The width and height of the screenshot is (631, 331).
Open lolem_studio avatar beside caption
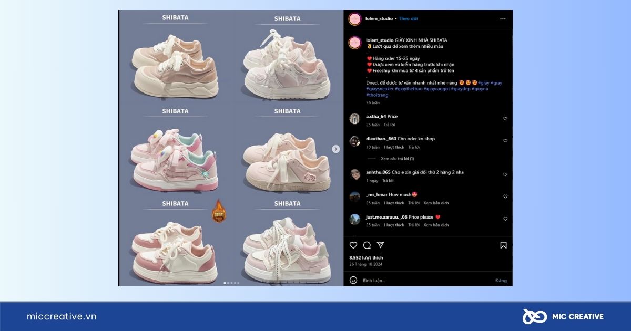tap(355, 43)
